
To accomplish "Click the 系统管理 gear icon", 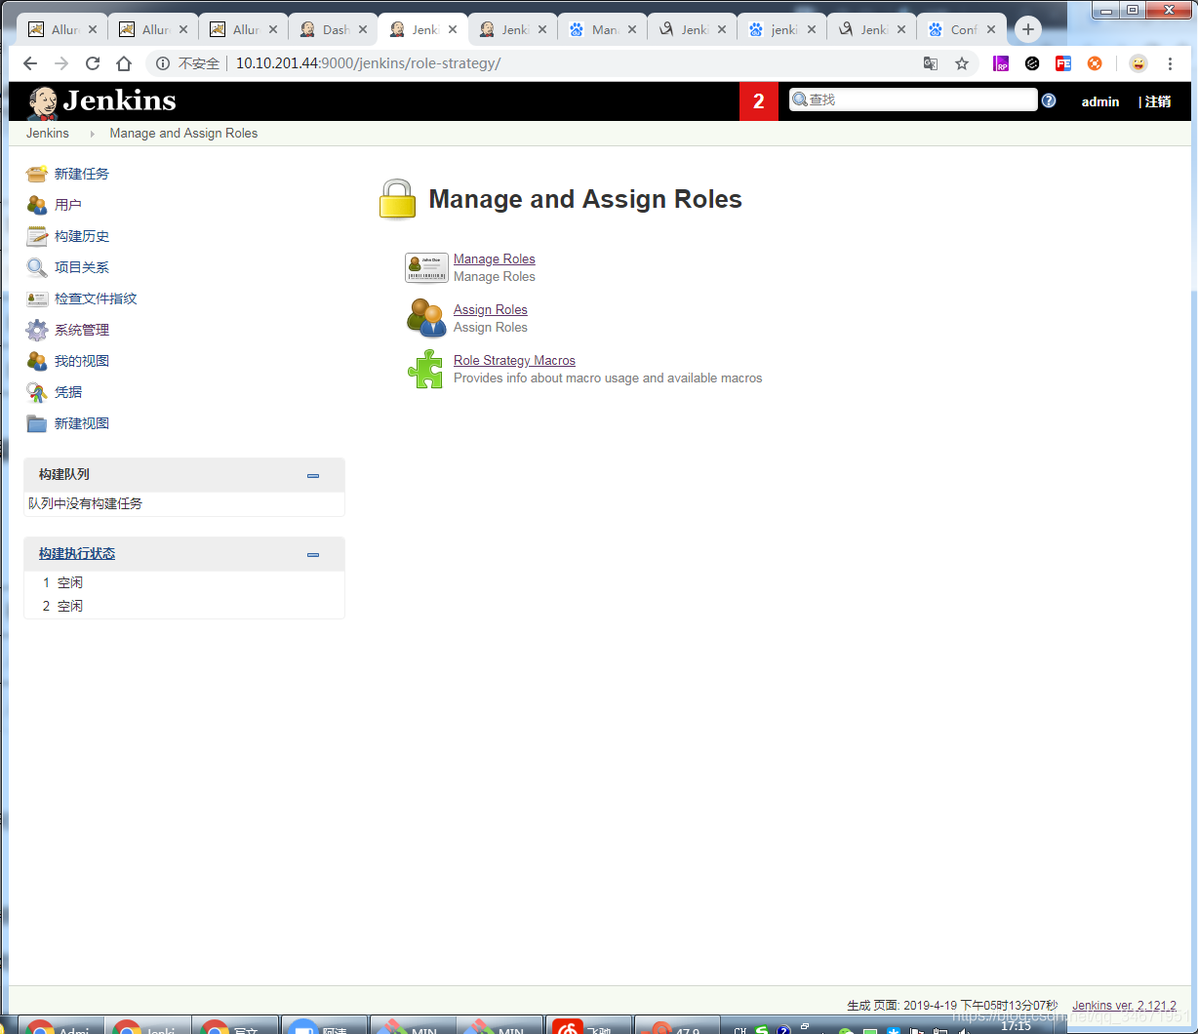I will coord(37,330).
